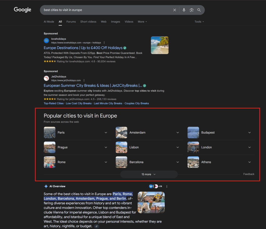266x229 pixels.
Task: Switch to the Images tab
Action: pos(115,22)
